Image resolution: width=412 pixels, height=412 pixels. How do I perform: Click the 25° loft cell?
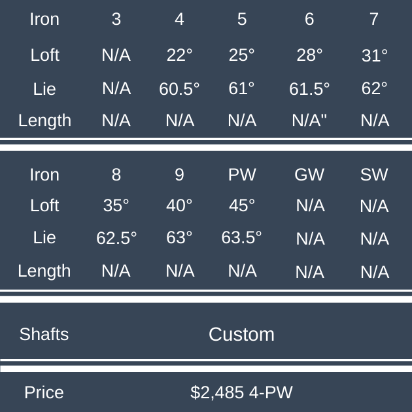coord(242,56)
